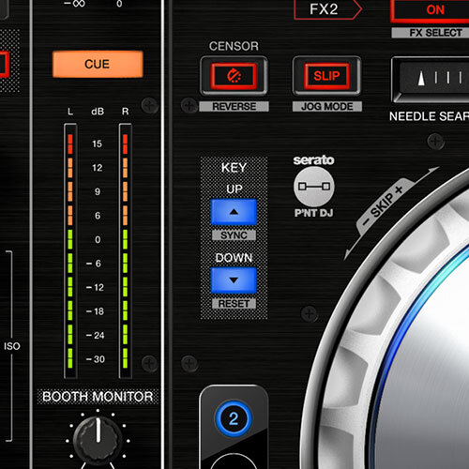This screenshot has width=469, height=469.
Task: Click the KEY label text
Action: pyautogui.click(x=234, y=168)
